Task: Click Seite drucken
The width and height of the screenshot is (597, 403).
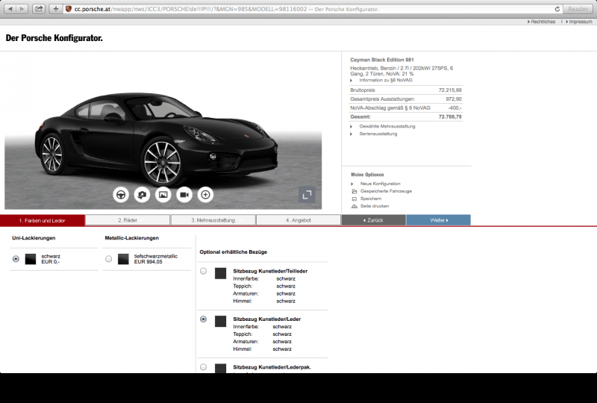Action: pos(375,206)
